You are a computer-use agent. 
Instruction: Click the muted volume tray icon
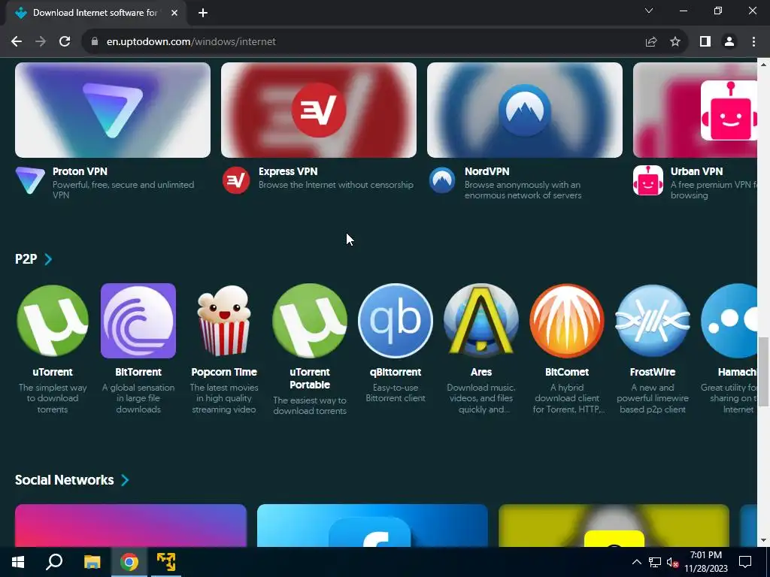coord(672,562)
